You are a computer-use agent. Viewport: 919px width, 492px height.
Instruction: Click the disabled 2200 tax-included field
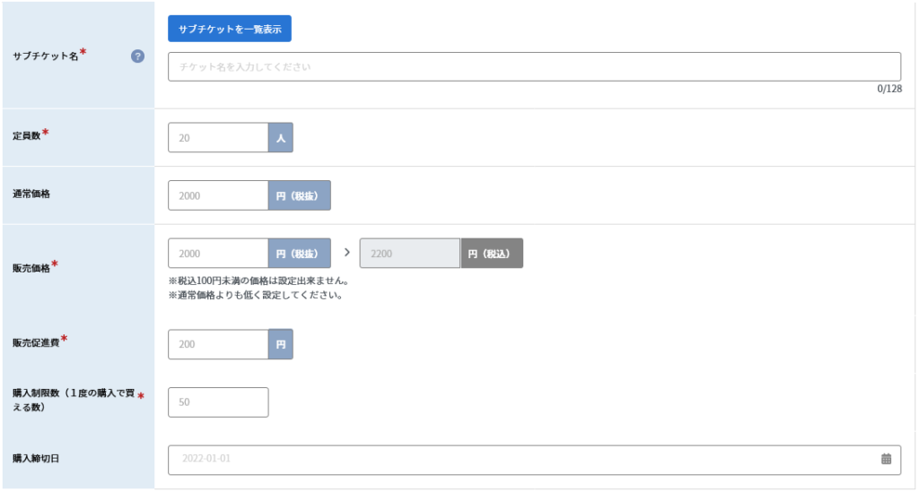pos(409,254)
